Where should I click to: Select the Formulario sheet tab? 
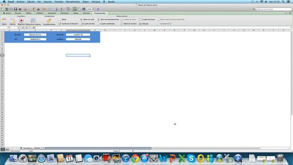point(27,148)
